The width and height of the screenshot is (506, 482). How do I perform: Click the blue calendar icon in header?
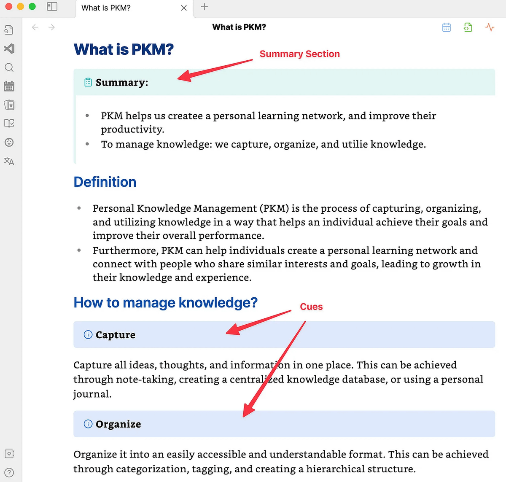click(x=447, y=27)
